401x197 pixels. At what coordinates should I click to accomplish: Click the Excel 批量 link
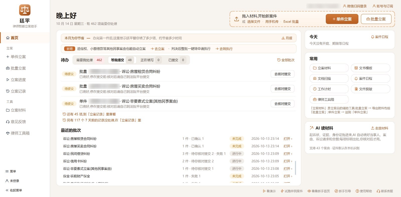tap(291, 21)
